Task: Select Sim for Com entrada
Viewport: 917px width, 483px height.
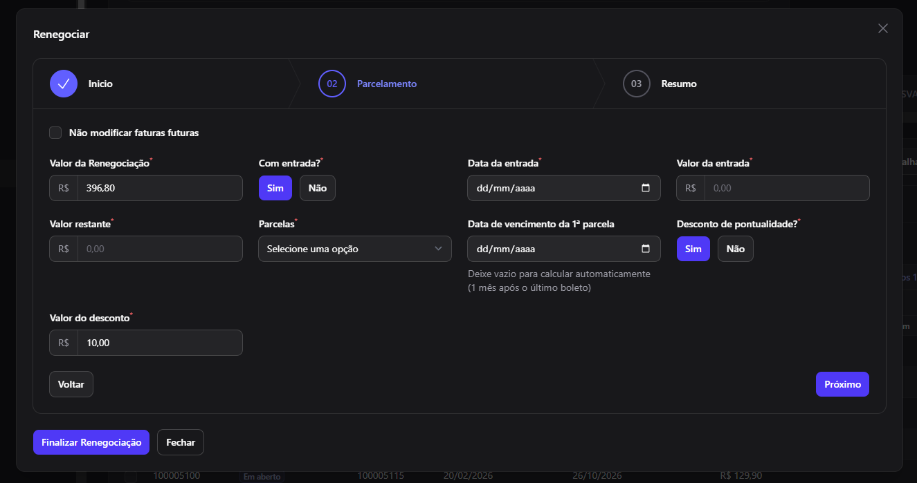Action: (x=275, y=188)
